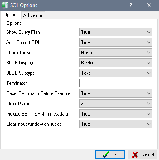Open the BLOB Subtype dropdown

pos(116,73)
